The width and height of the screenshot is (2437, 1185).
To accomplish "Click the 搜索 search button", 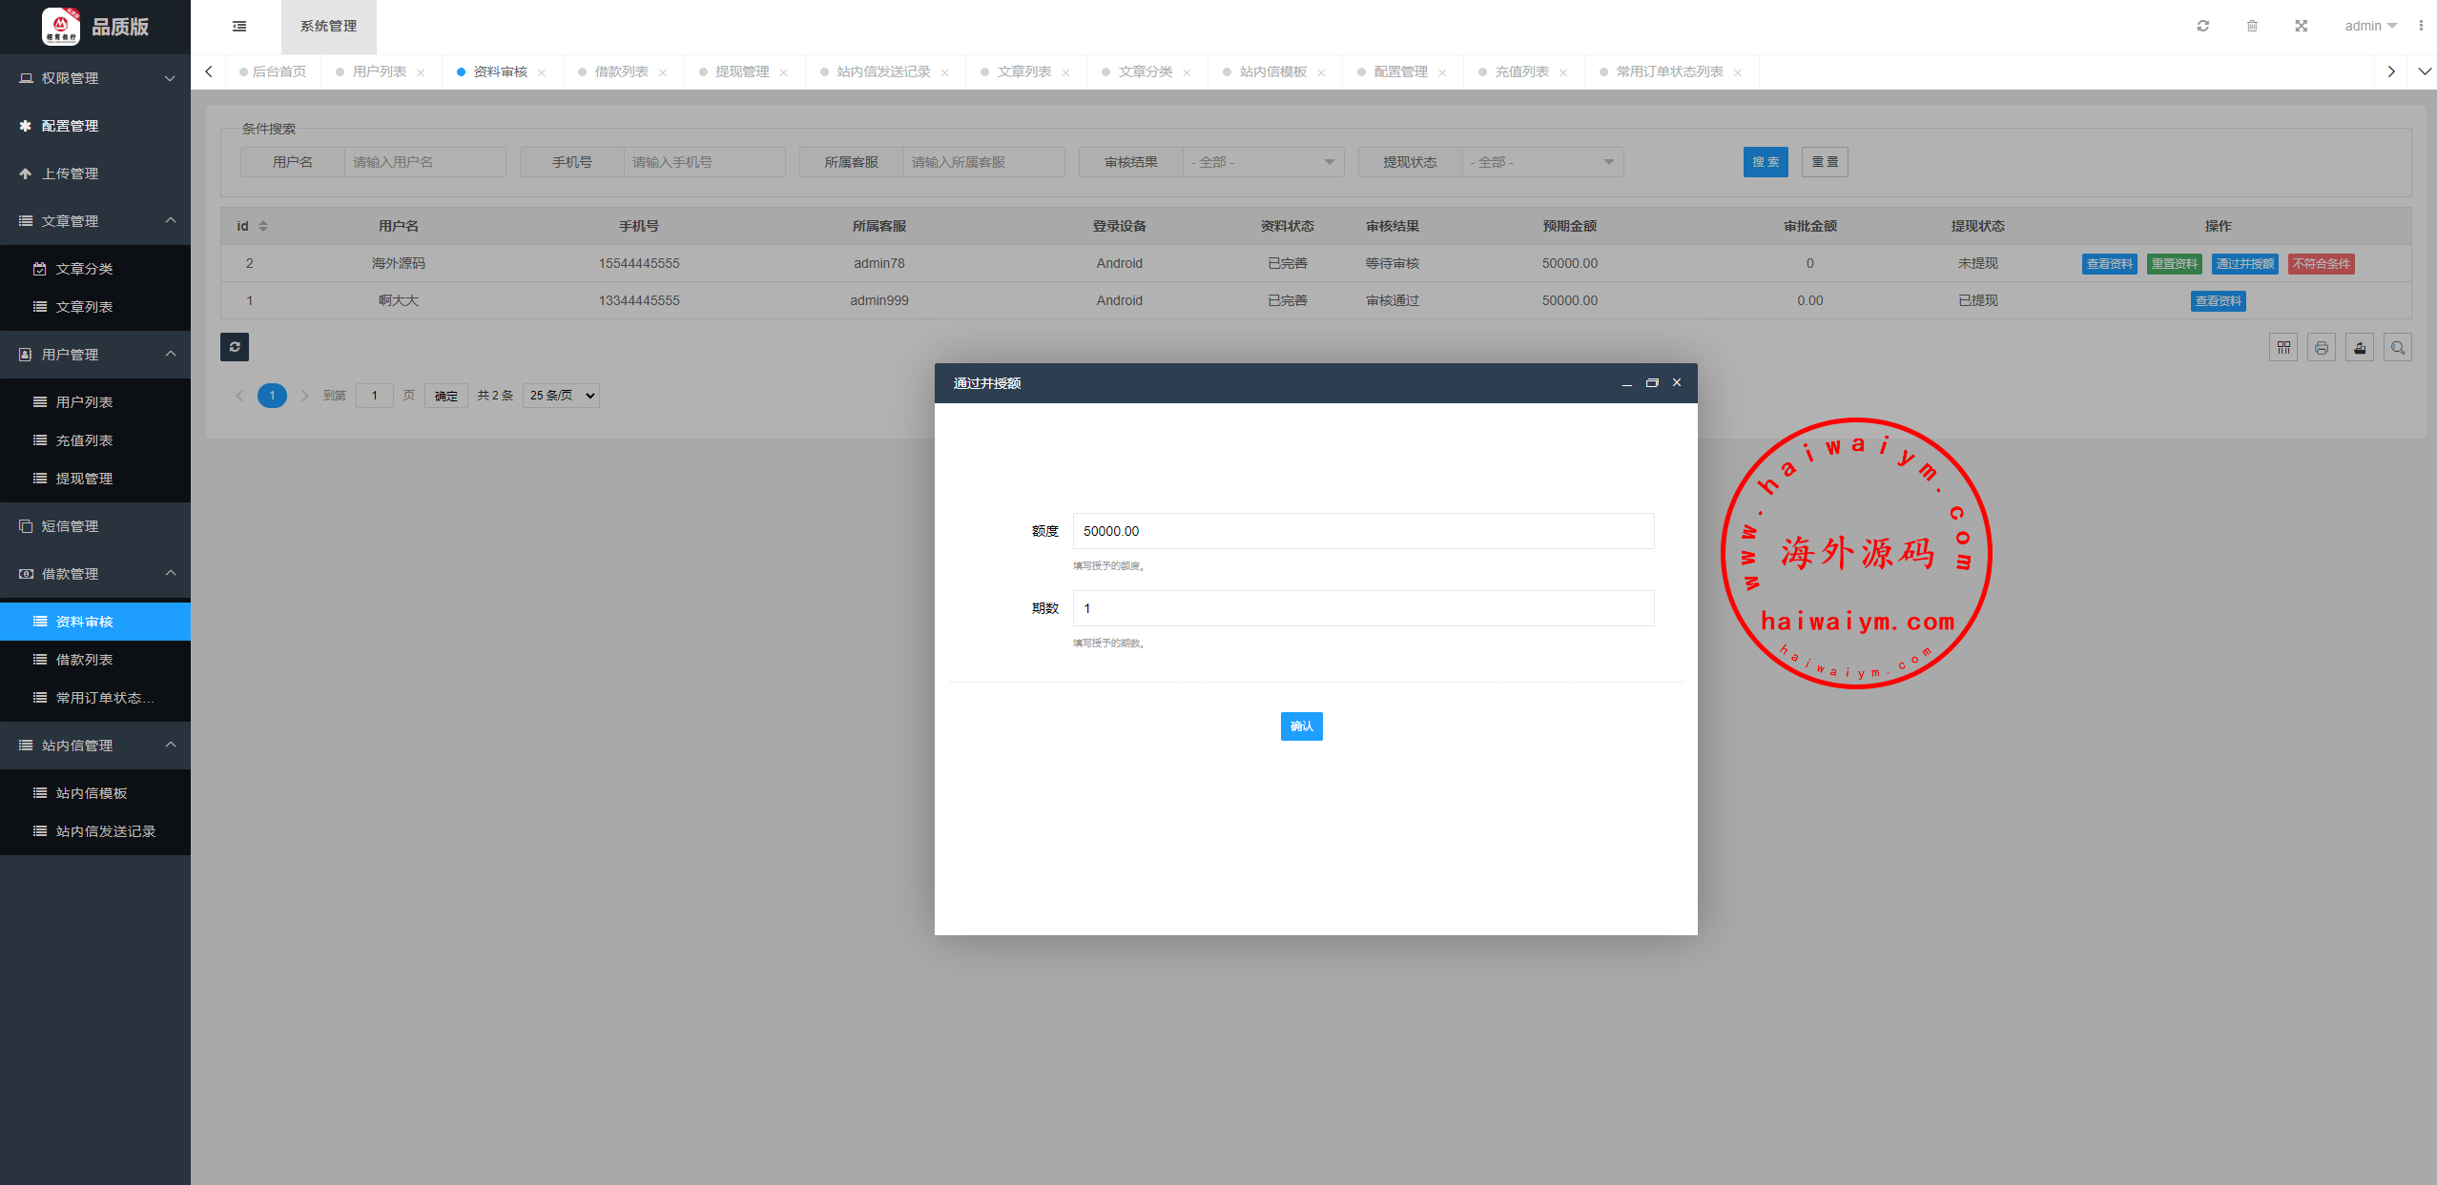I will pos(1766,162).
